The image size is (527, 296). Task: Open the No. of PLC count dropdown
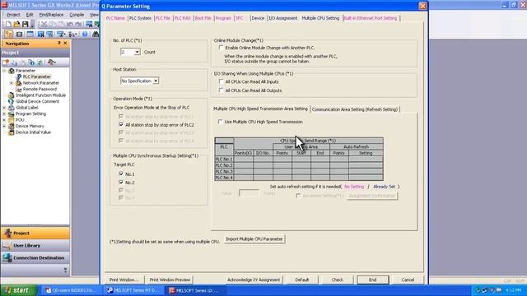pos(137,52)
